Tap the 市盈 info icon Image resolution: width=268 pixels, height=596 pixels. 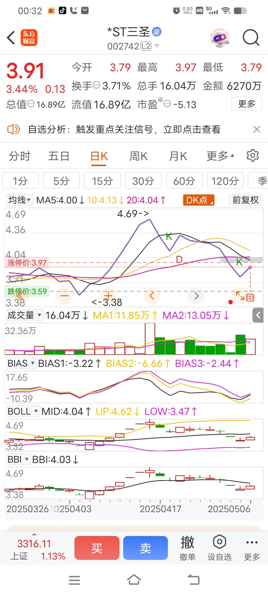click(x=167, y=104)
